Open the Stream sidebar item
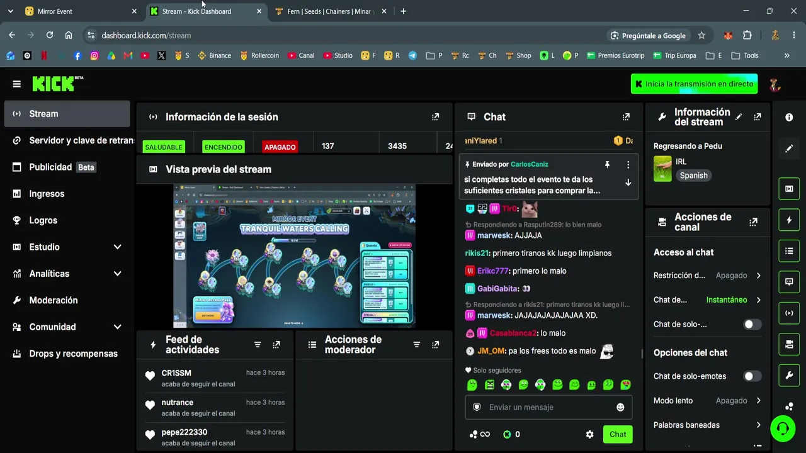 [67, 114]
